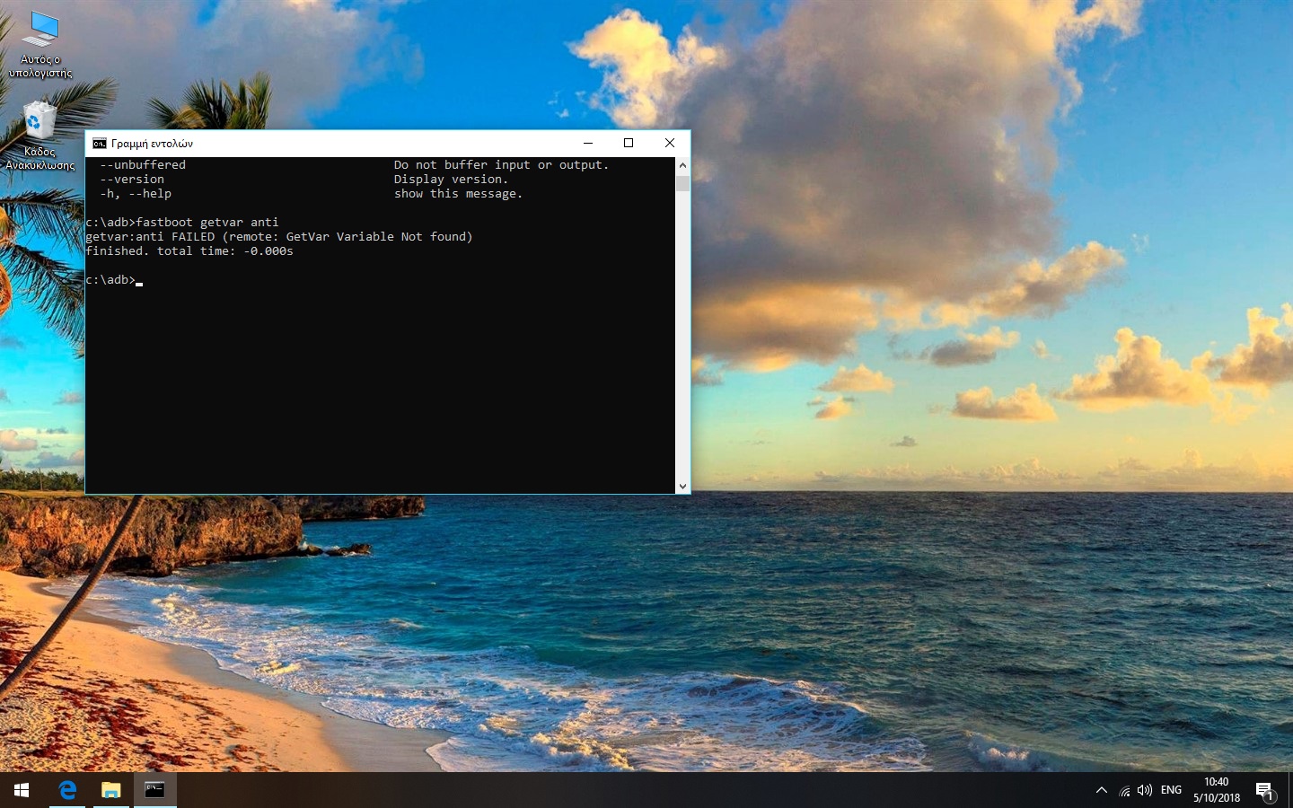
Task: Click the Command Prompt taskbar button
Action: tap(154, 790)
